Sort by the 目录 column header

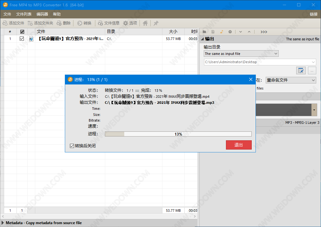(133, 31)
